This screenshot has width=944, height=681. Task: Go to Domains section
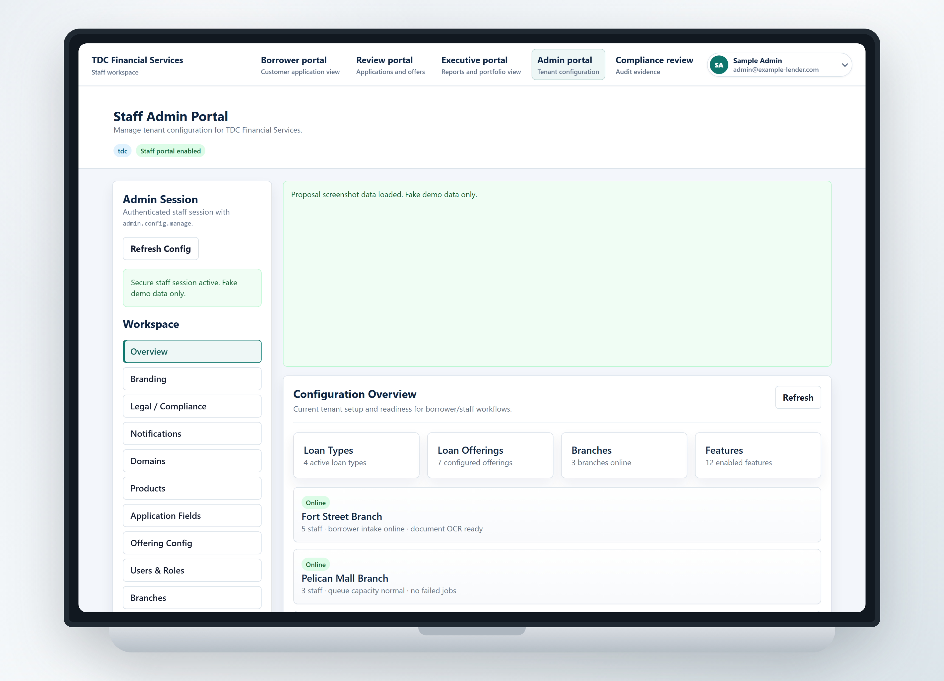(x=192, y=461)
